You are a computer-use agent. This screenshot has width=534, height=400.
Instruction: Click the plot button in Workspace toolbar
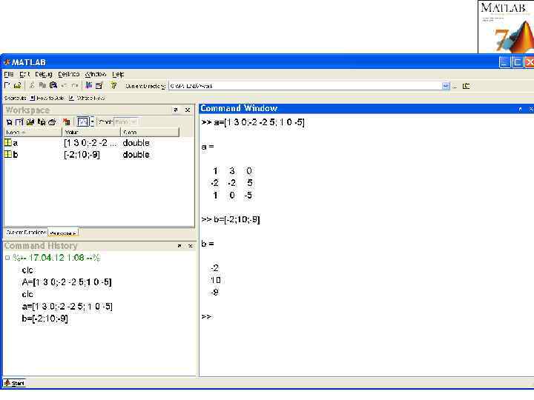pos(83,121)
